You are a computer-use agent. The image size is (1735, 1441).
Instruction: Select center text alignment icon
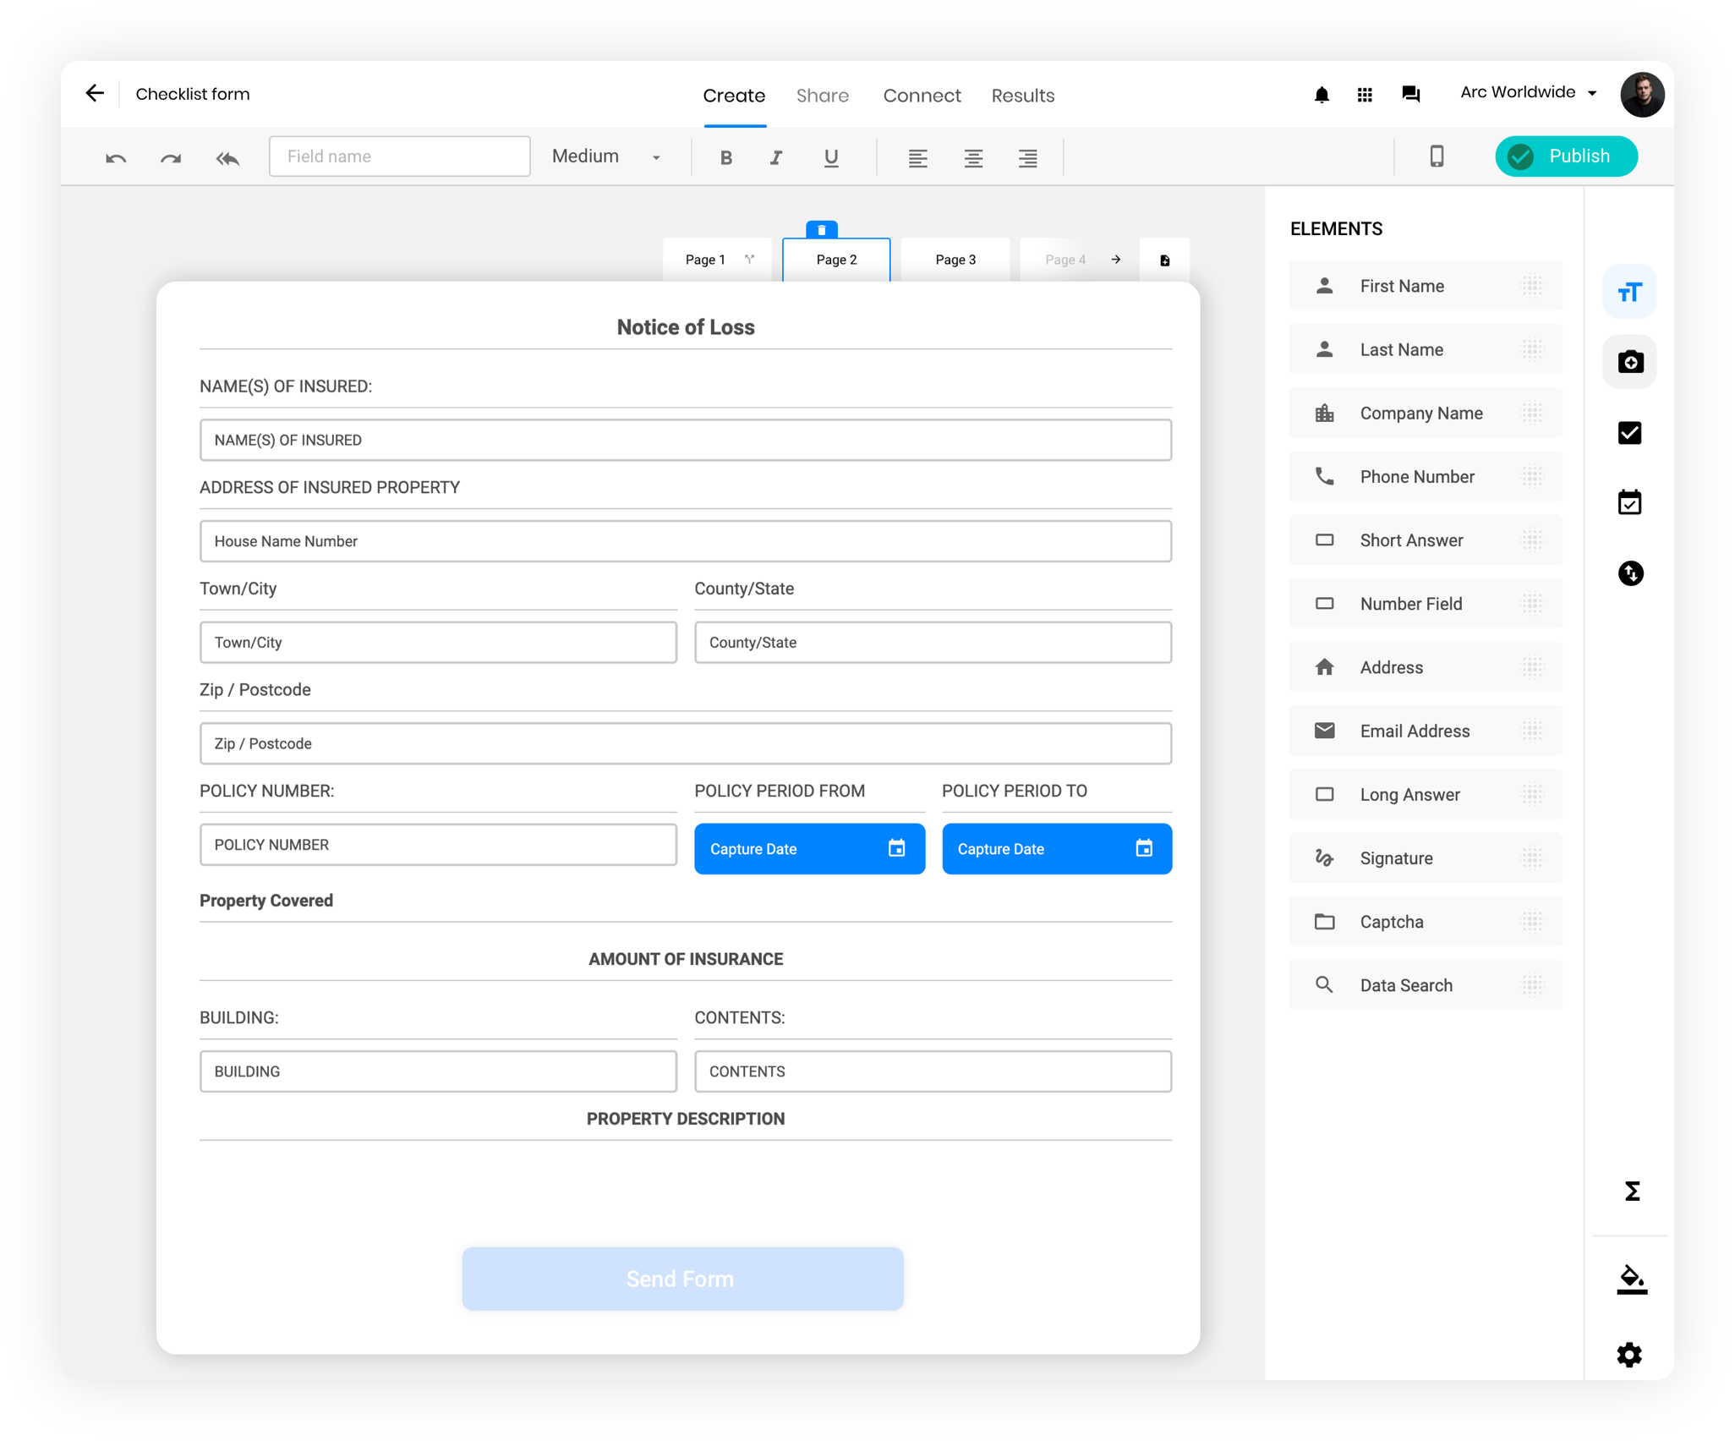point(972,156)
